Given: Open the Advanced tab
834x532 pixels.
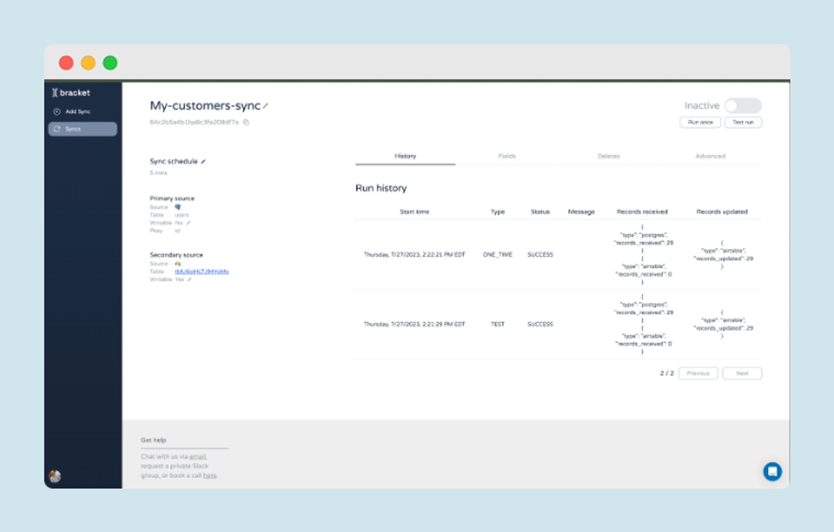Looking at the screenshot, I should [x=710, y=156].
